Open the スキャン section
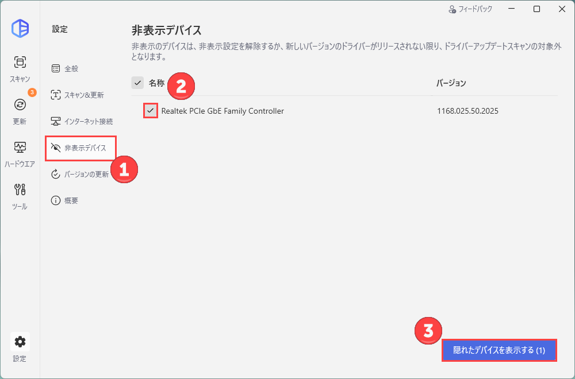This screenshot has height=379, width=575. 20,69
